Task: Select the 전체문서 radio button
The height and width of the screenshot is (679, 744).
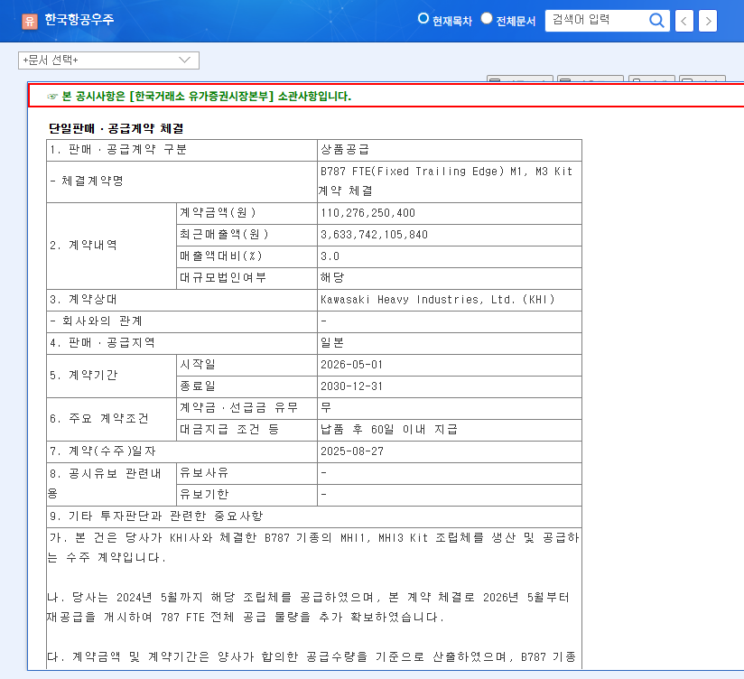Action: tap(487, 18)
